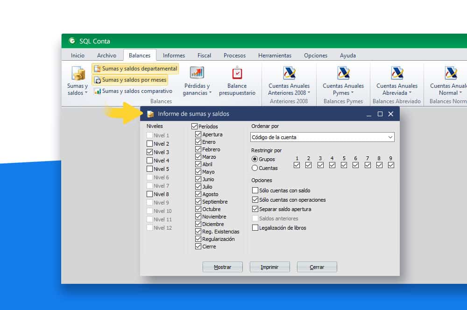Click the Imprimir button
467x310 pixels.
click(269, 267)
